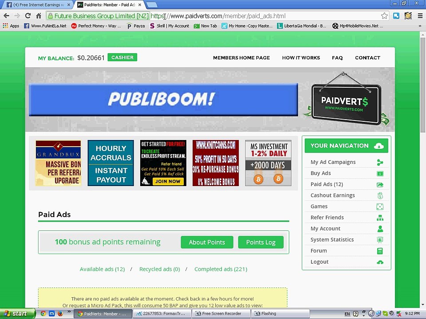Open MEMBERS HOME PAGE menu item

[241, 58]
